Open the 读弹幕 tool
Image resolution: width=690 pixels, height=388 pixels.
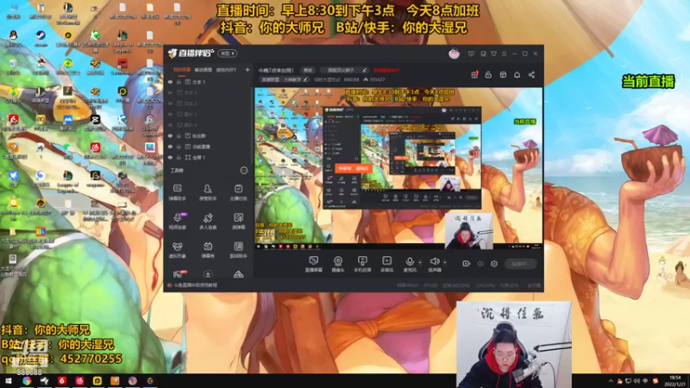click(x=238, y=222)
